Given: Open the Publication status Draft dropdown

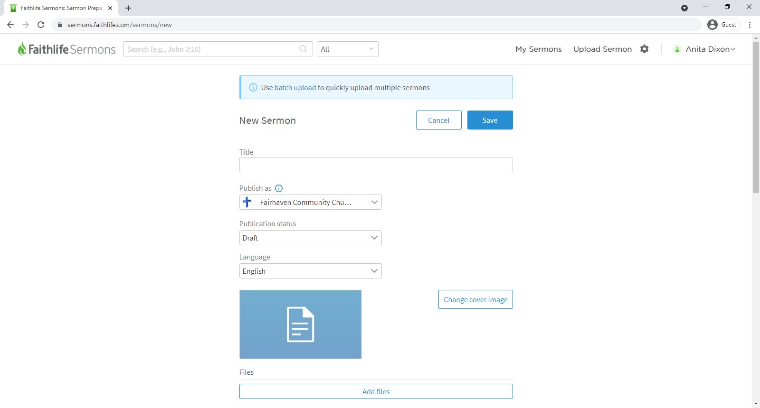Looking at the screenshot, I should pyautogui.click(x=311, y=238).
